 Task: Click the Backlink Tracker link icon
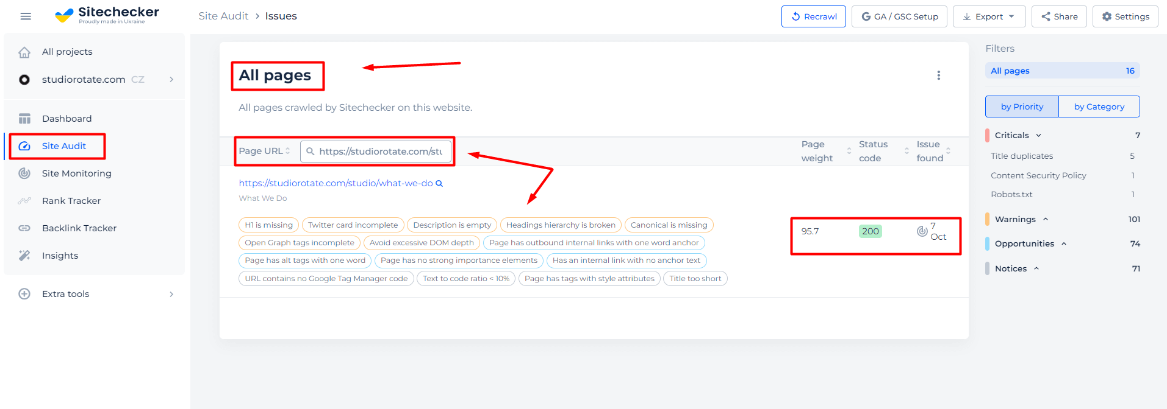[24, 228]
